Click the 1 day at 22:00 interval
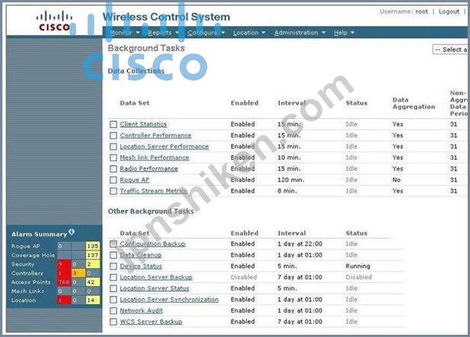 299,244
